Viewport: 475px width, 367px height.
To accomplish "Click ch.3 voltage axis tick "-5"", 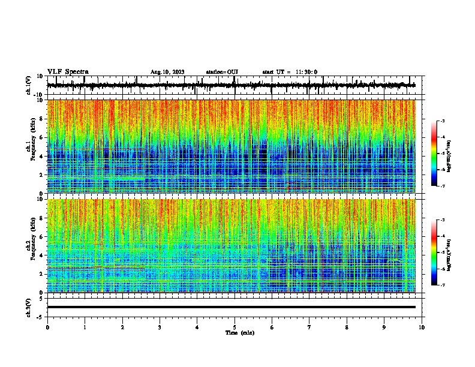I will (41, 317).
